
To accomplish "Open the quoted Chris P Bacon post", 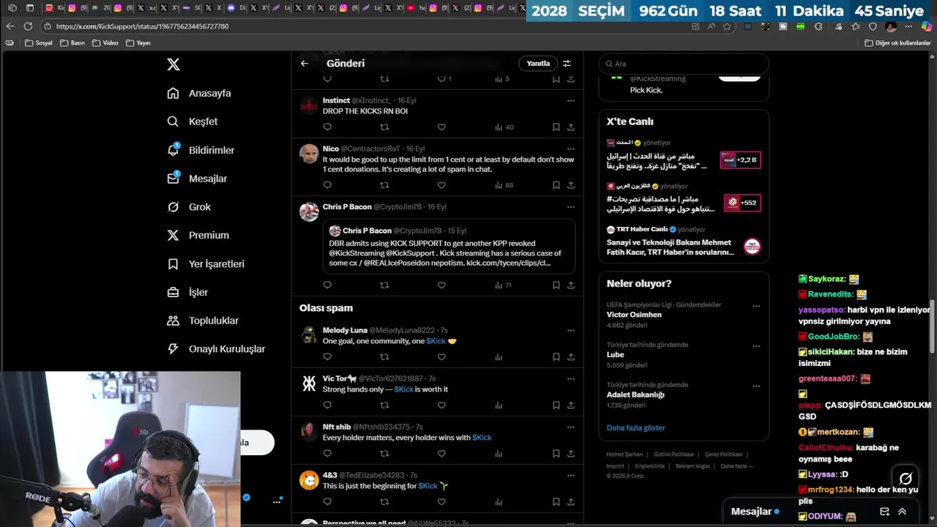I will (x=449, y=247).
